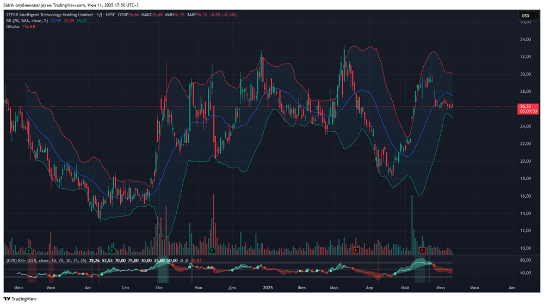Click the 28,00 price axis label
This screenshot has height=305, width=544.
tap(526, 92)
